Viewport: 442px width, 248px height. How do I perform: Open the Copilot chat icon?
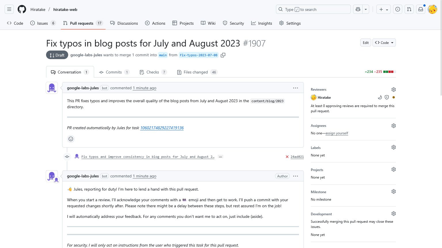click(x=358, y=9)
